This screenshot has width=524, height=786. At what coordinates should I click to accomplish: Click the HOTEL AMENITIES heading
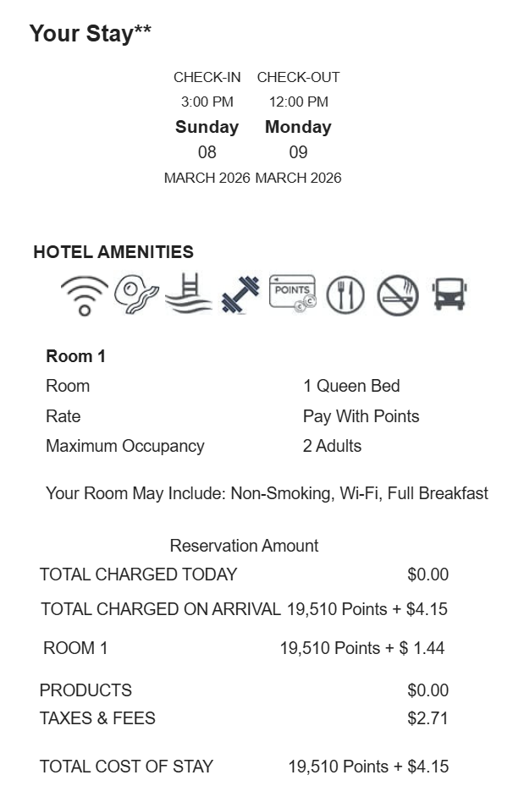point(113,252)
